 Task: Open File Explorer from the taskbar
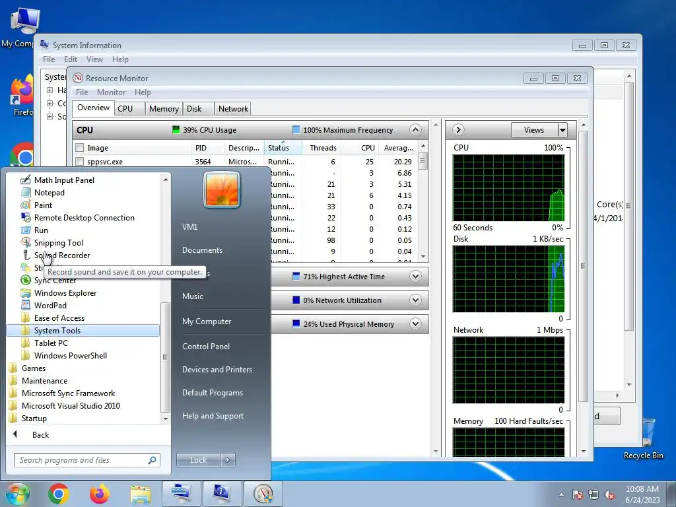141,494
